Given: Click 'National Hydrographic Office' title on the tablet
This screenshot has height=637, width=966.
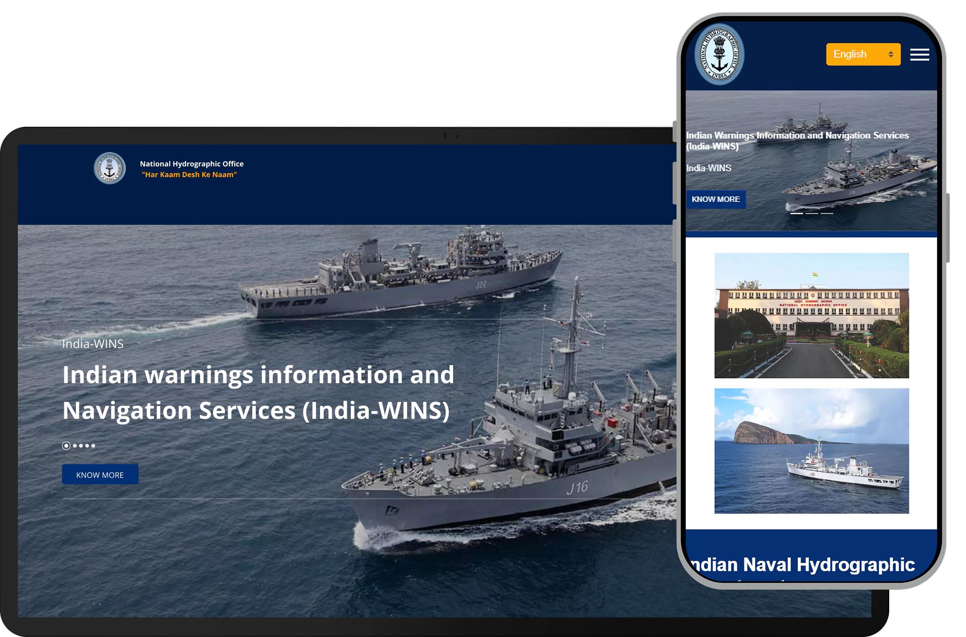Looking at the screenshot, I should tap(192, 164).
